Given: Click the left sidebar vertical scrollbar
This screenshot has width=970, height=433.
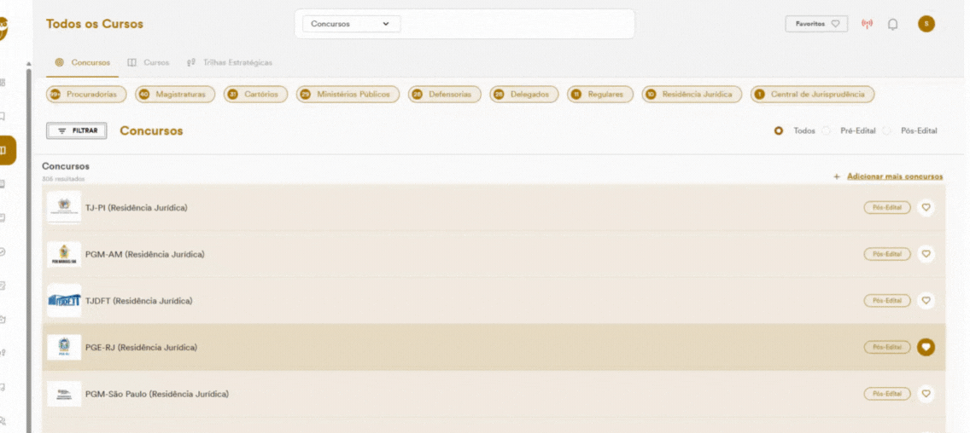Looking at the screenshot, I should [28, 250].
